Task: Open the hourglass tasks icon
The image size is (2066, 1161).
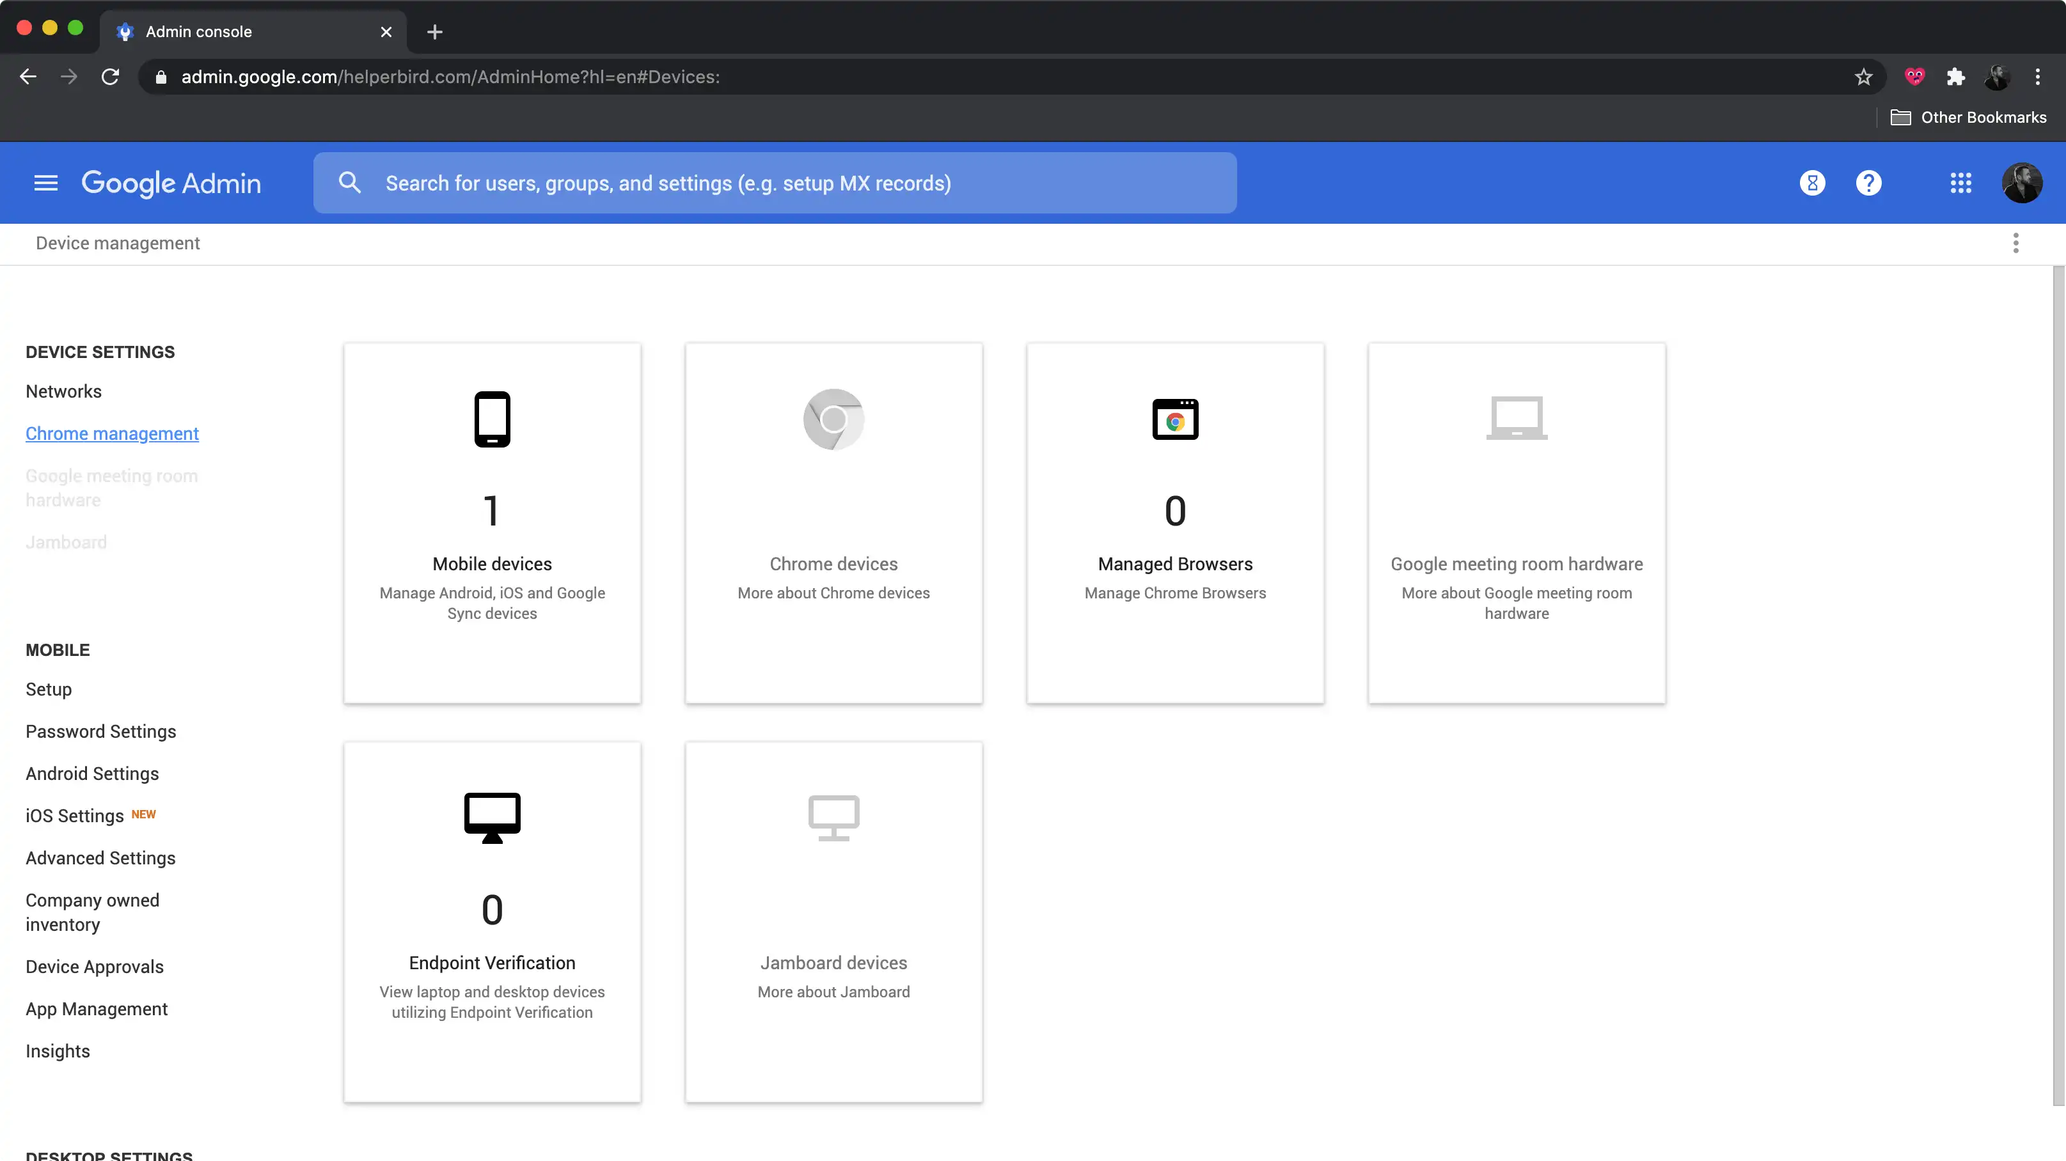Action: 1812,183
